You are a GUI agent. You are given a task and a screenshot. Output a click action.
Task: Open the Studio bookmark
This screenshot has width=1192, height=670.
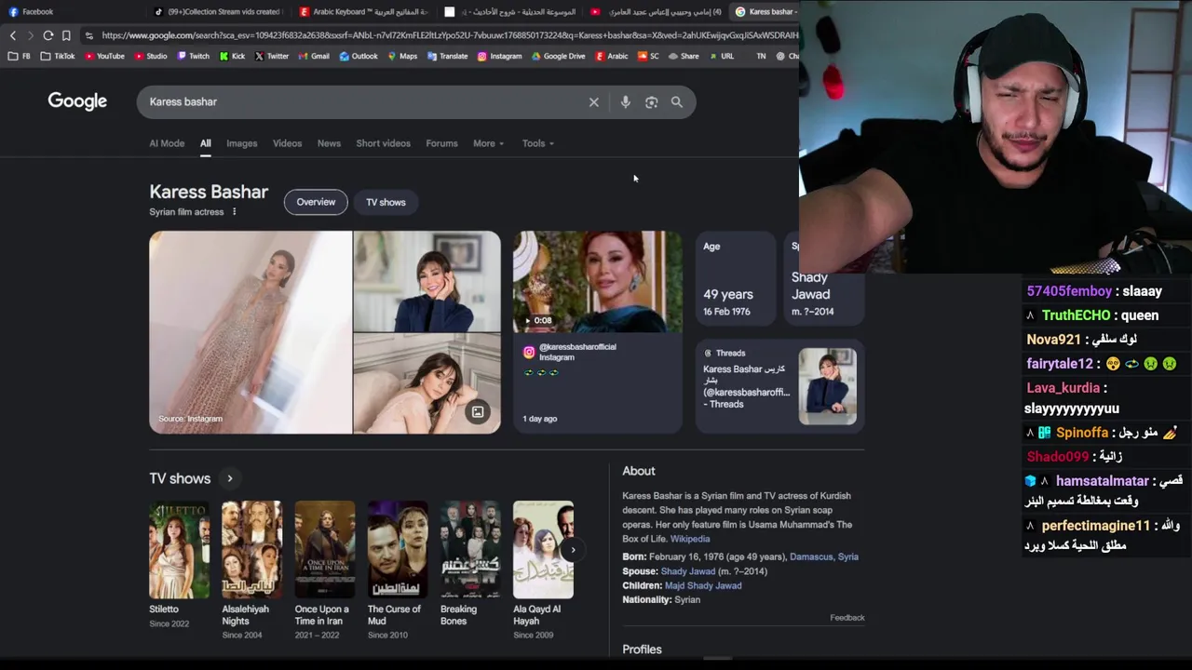pos(151,56)
